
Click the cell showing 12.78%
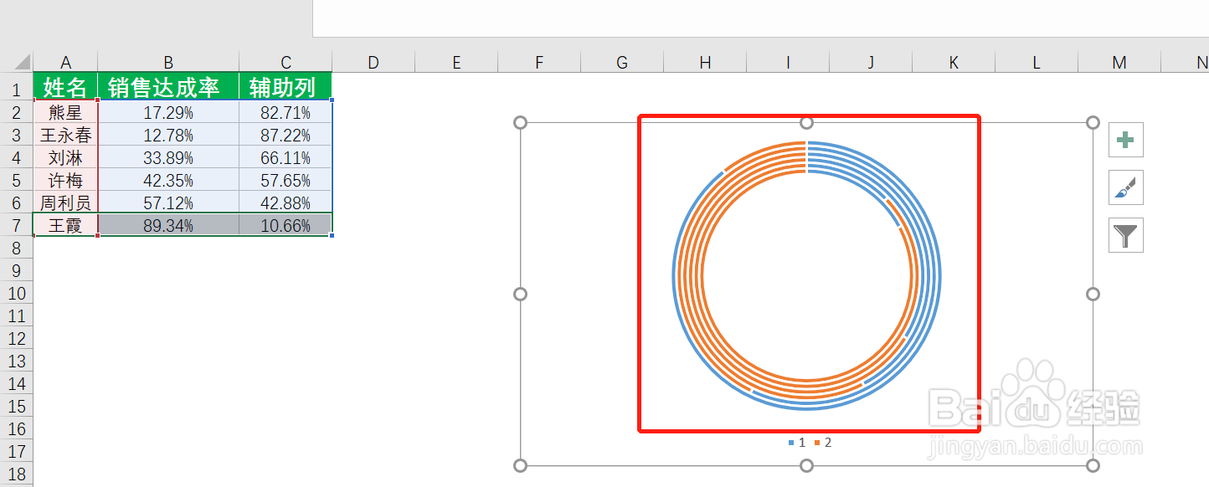[x=168, y=135]
